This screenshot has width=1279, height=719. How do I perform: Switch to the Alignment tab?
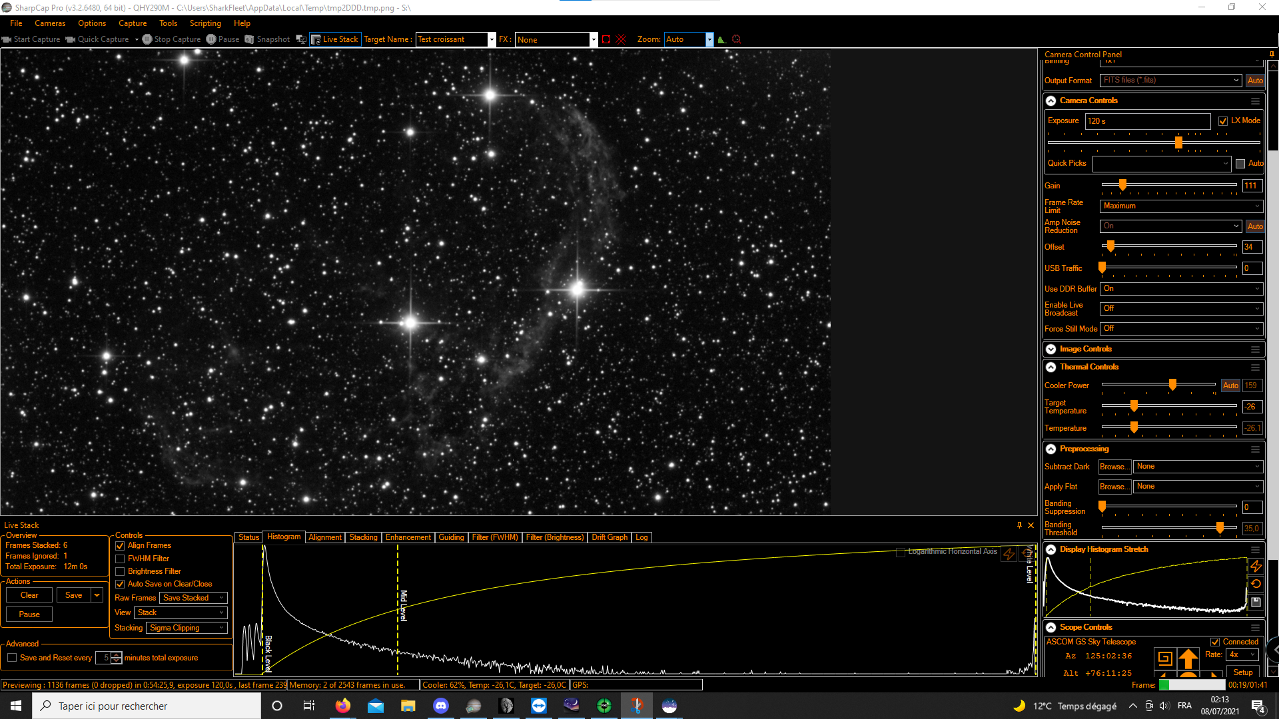click(325, 537)
